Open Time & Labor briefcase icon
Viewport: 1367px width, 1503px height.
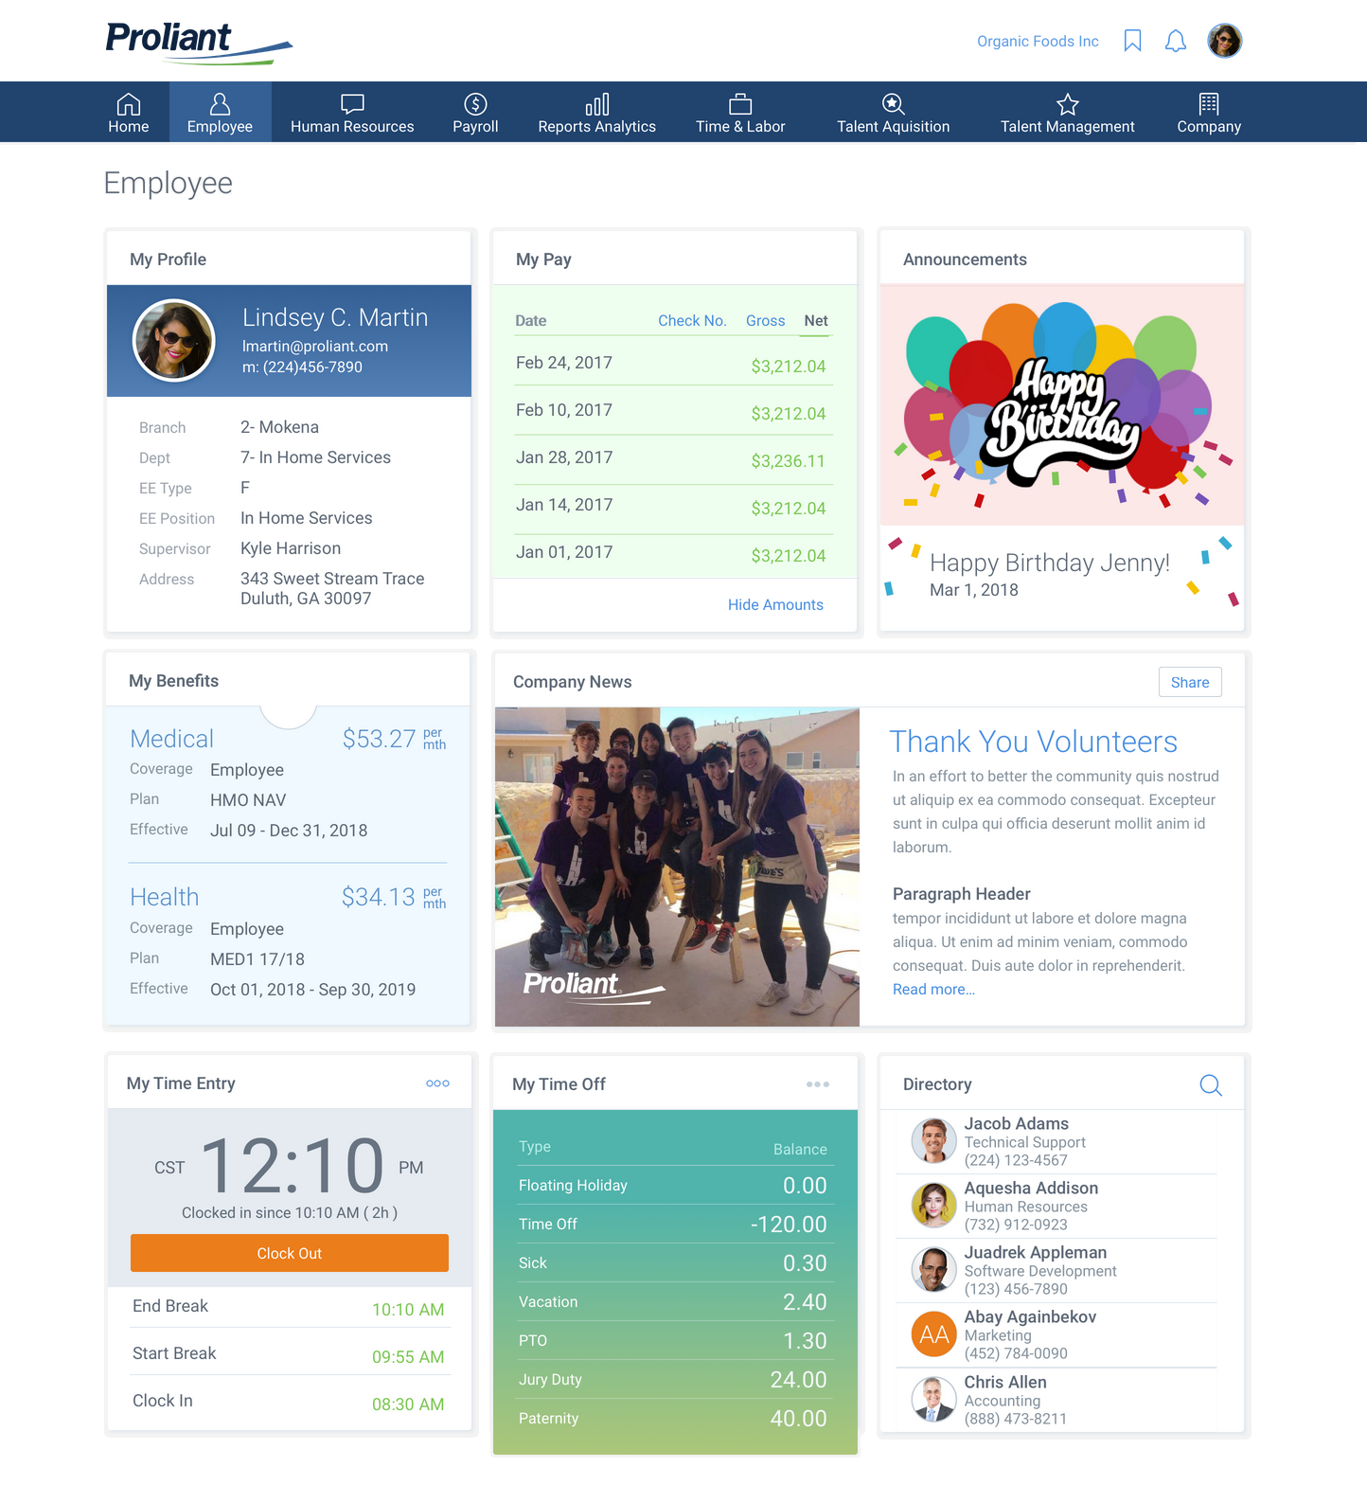coord(740,104)
